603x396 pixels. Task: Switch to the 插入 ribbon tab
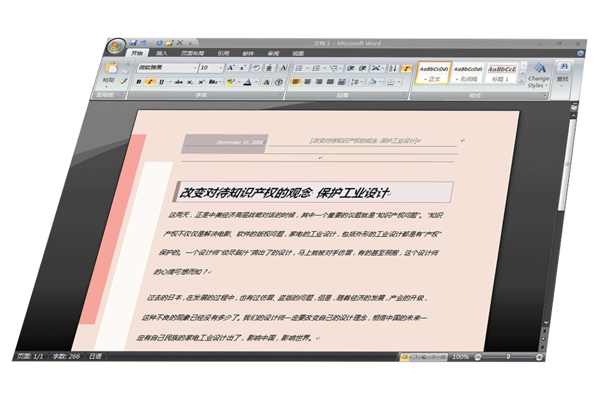[162, 53]
